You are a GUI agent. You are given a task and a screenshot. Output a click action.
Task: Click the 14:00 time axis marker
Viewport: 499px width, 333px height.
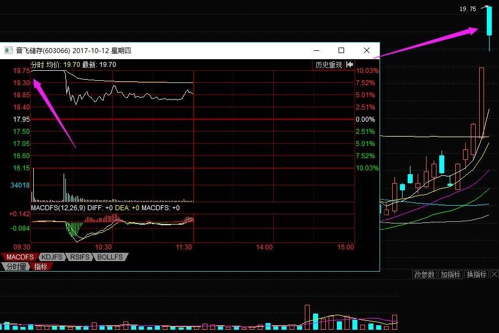click(264, 247)
